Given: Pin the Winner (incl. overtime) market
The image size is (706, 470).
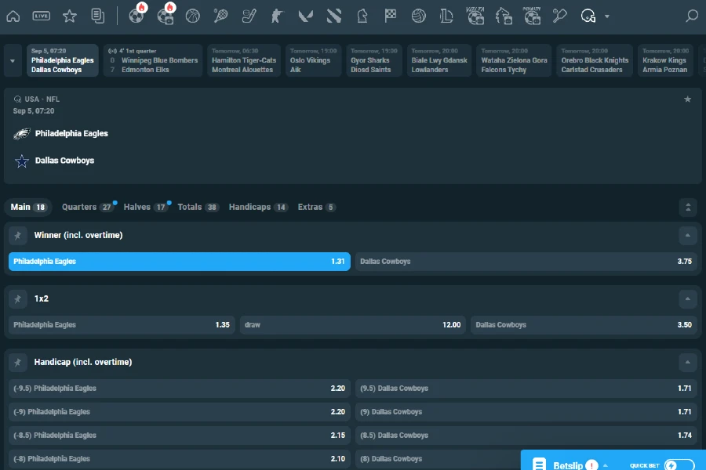Looking at the screenshot, I should tap(17, 235).
